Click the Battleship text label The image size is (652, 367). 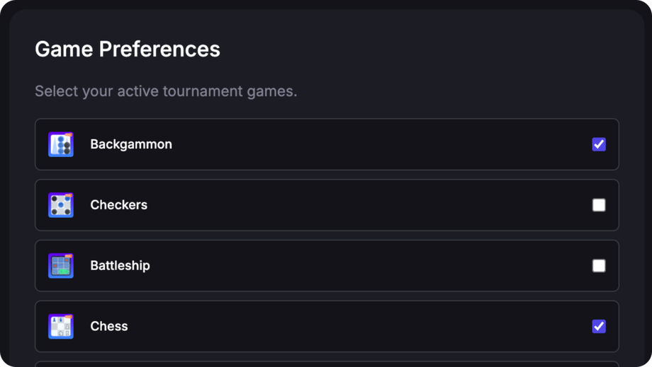(120, 266)
